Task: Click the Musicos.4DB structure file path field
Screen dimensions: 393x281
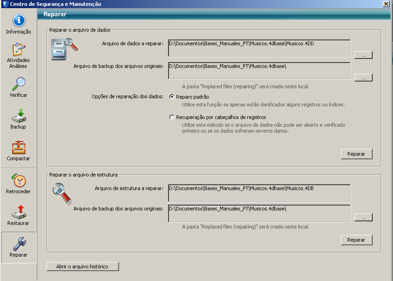Action: 259,193
